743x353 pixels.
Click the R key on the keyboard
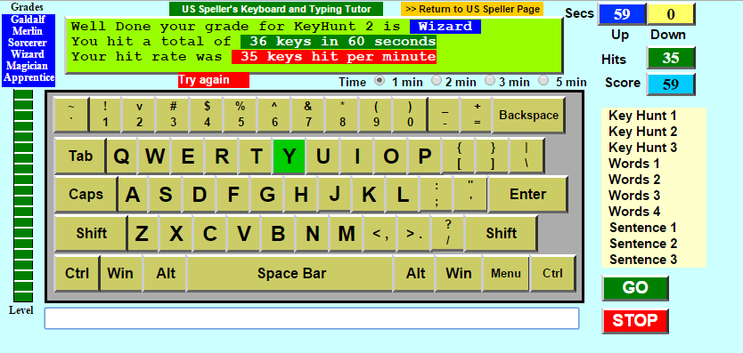[222, 156]
